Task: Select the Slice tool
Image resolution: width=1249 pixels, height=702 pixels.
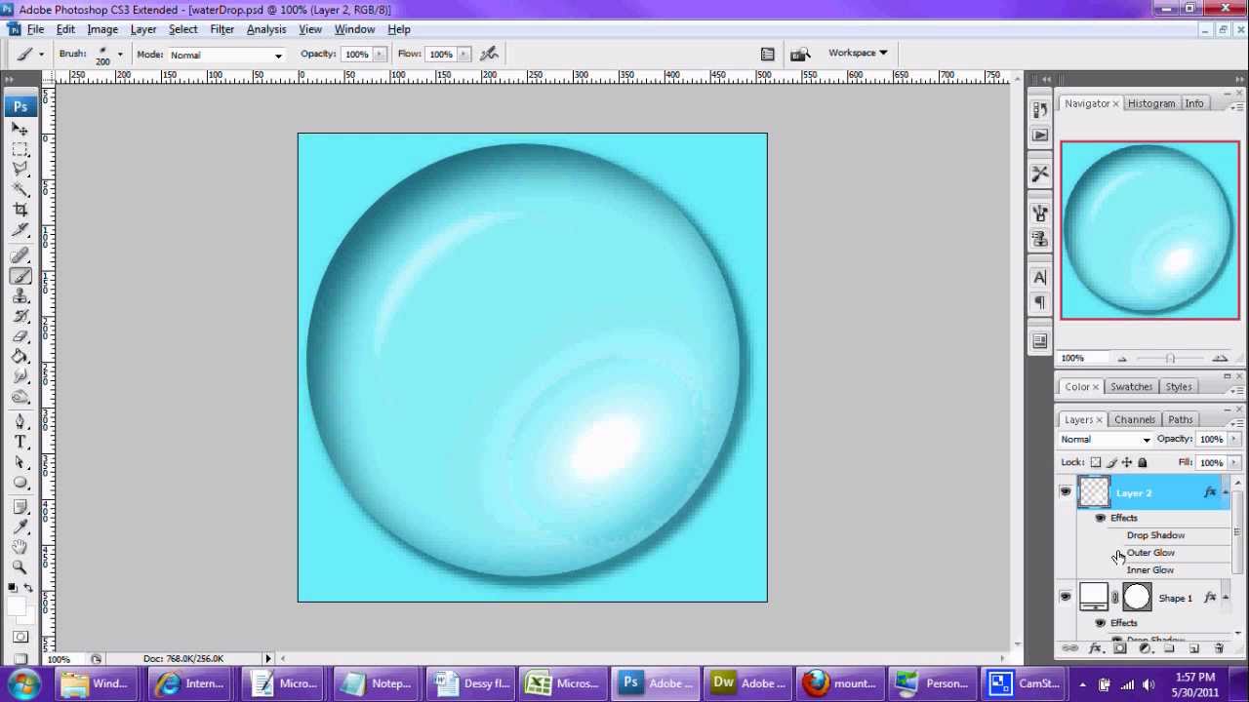Action: click(20, 230)
